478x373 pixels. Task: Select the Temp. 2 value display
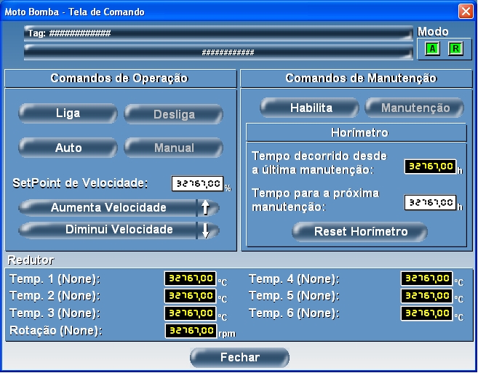[190, 296]
